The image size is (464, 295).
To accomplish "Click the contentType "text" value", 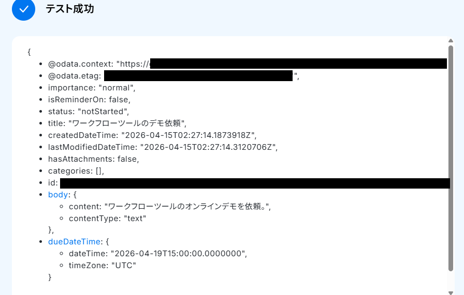I will click(x=135, y=219).
